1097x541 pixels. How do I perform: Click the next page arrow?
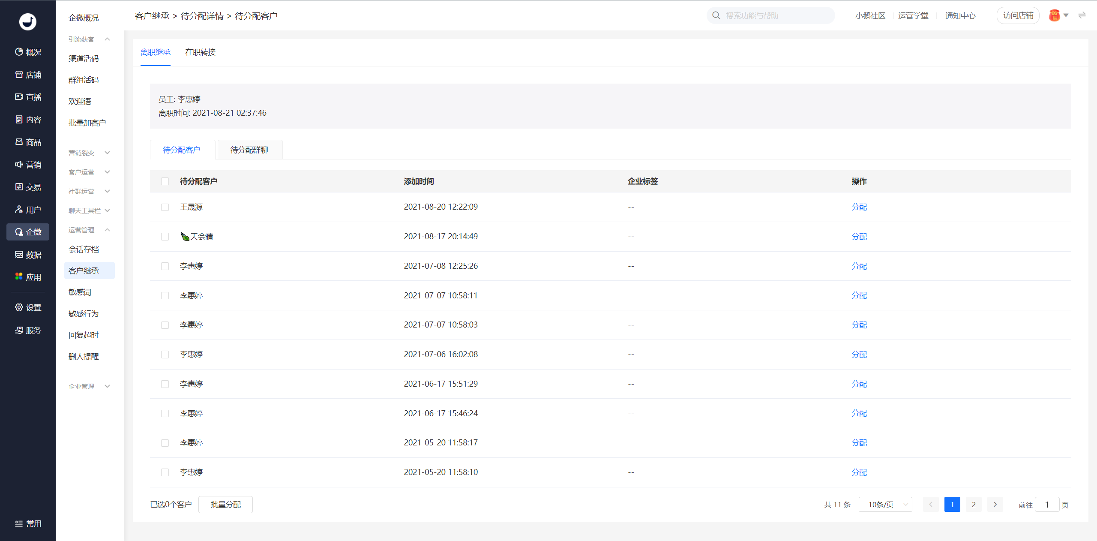(x=995, y=505)
